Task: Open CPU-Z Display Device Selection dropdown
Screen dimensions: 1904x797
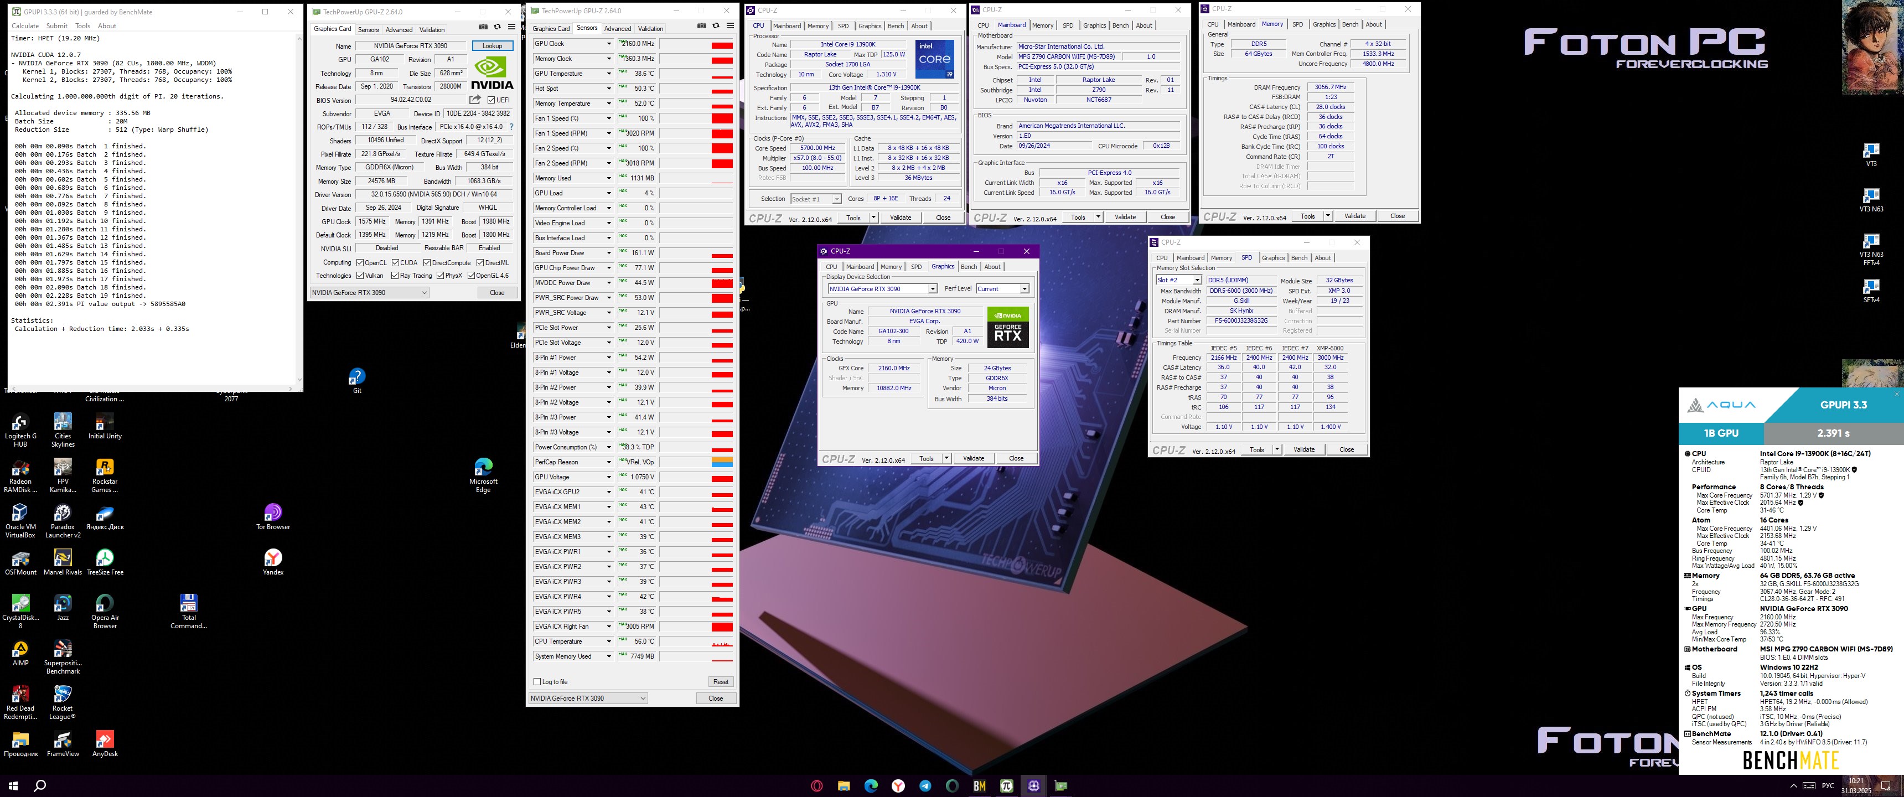Action: (882, 289)
